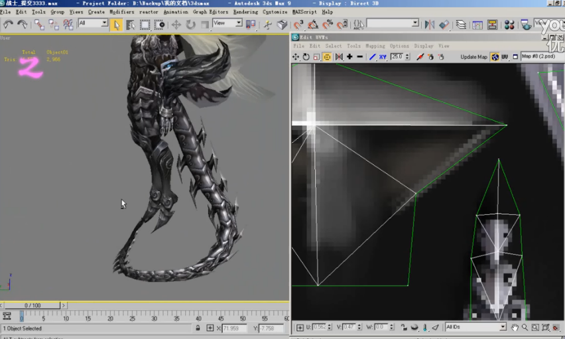Click the 0 / 100 time slider

click(x=32, y=305)
